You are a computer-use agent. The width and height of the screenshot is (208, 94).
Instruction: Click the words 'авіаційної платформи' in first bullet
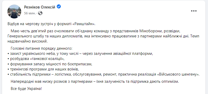pyautogui.click(x=133, y=54)
